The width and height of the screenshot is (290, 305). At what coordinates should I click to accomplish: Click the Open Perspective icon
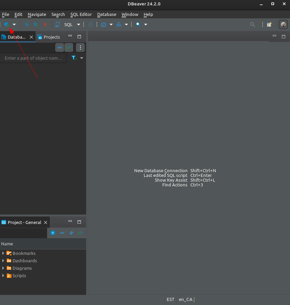coord(269,24)
